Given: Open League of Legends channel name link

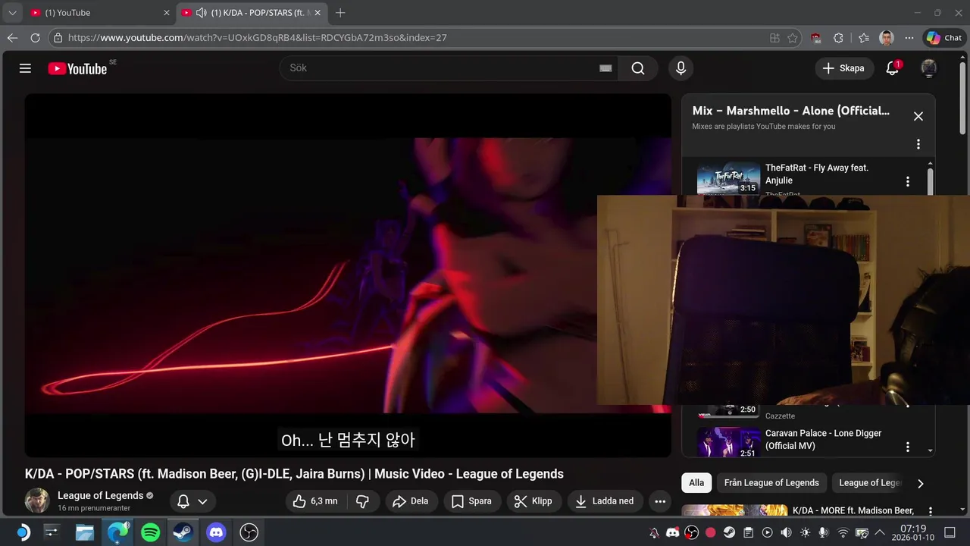Looking at the screenshot, I should tap(100, 495).
